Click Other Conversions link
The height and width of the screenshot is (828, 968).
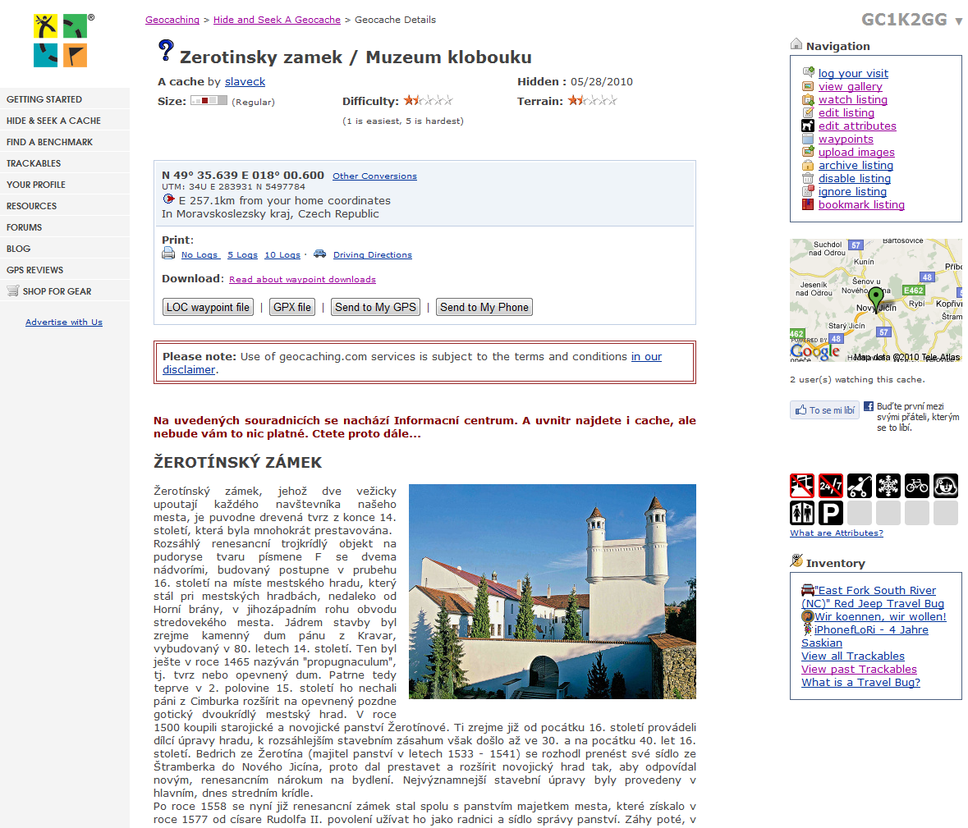pos(374,176)
